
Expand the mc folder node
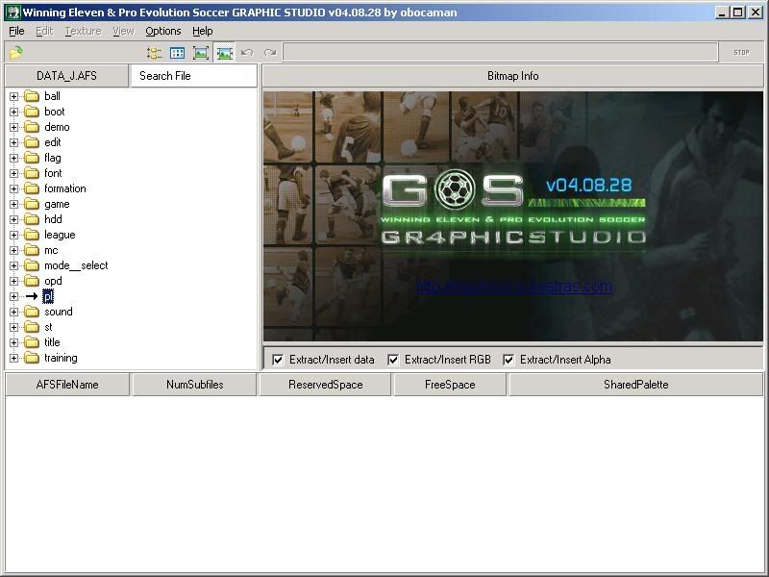tap(13, 250)
